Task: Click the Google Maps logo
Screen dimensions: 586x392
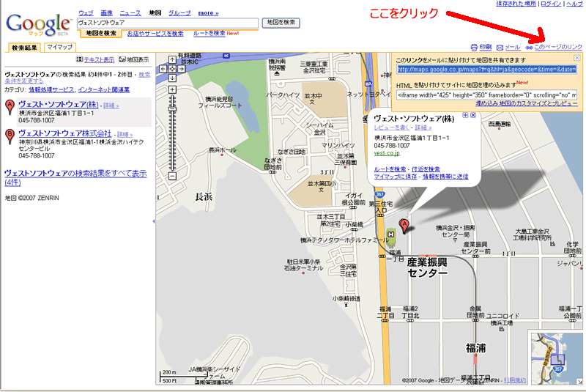Action: [x=38, y=25]
